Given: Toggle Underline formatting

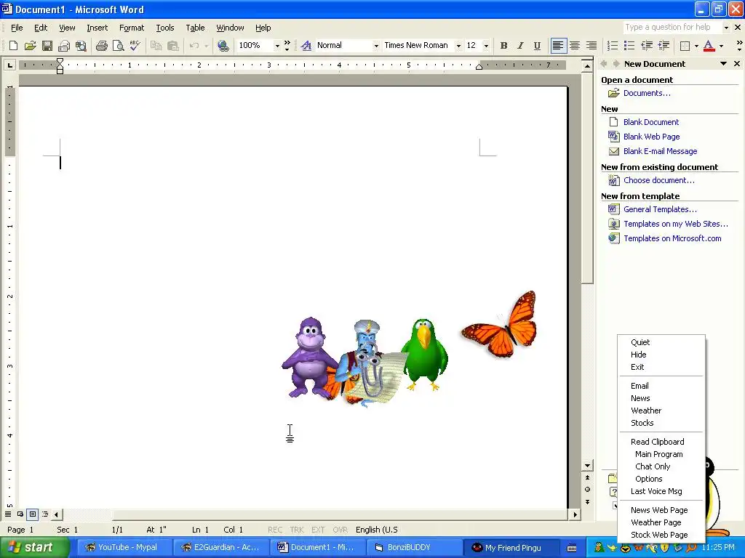Looking at the screenshot, I should [x=537, y=46].
